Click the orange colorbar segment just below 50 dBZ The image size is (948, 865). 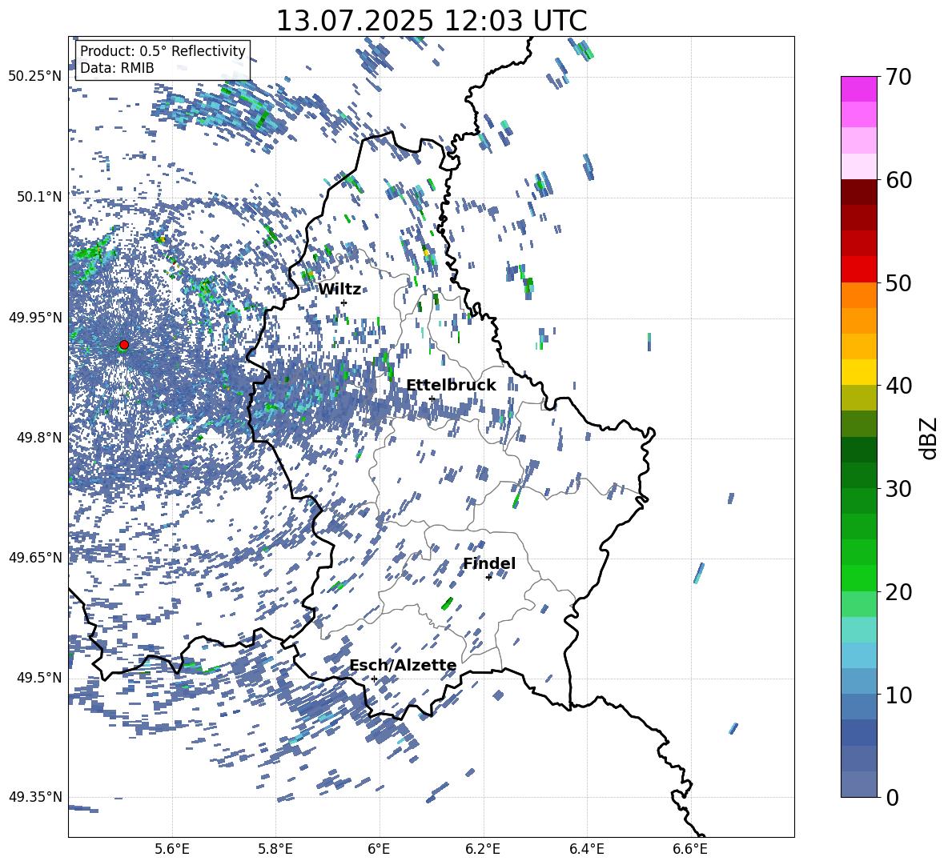pos(858,295)
